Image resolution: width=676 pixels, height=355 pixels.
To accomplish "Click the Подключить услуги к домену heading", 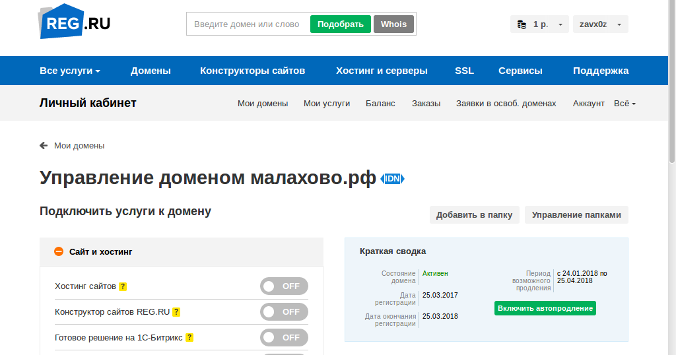I will tap(125, 211).
